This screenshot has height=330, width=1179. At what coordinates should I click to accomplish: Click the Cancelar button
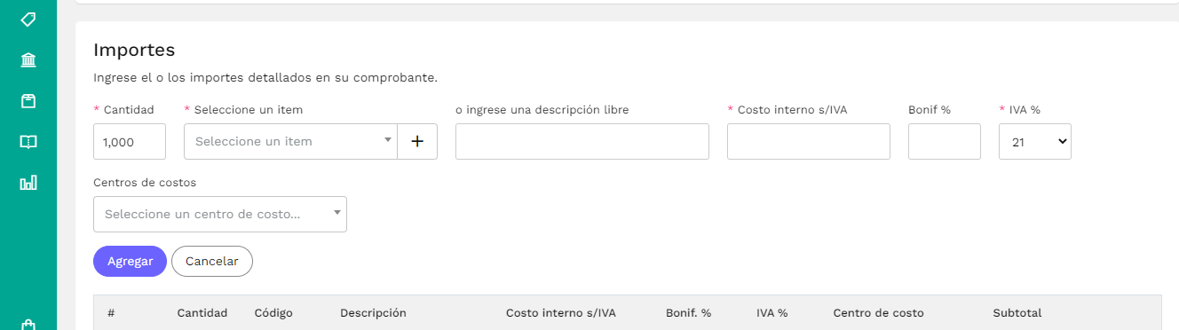coord(212,261)
